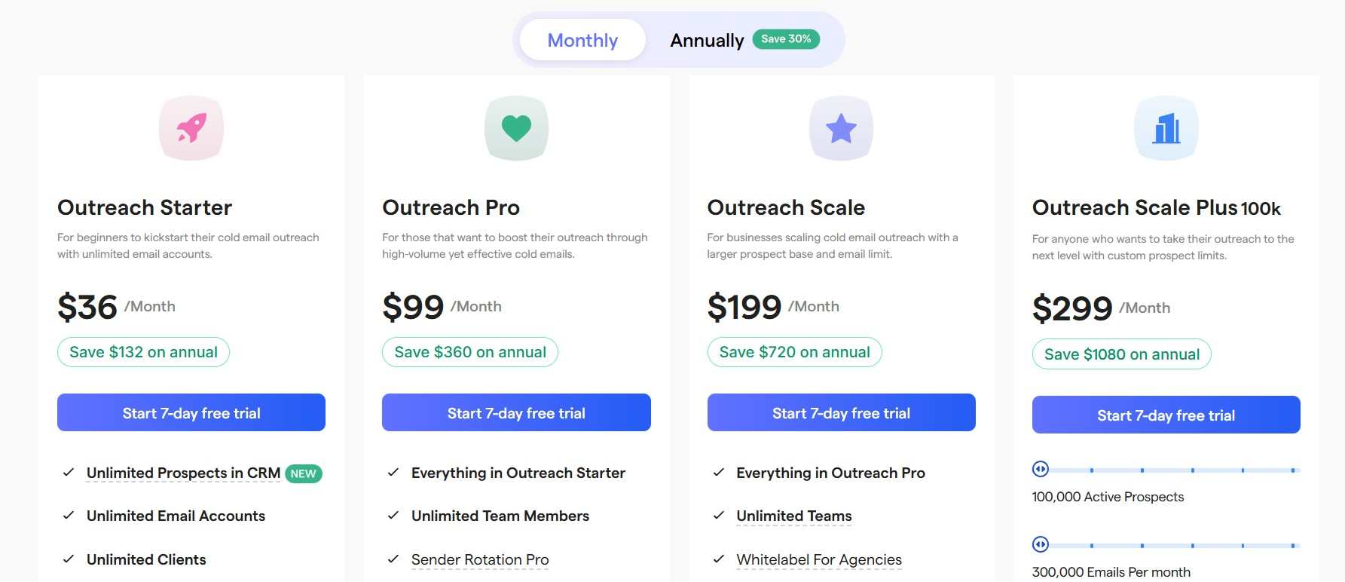The width and height of the screenshot is (1345, 582).
Task: Open details for Sender Rotation Pro
Action: click(x=480, y=559)
